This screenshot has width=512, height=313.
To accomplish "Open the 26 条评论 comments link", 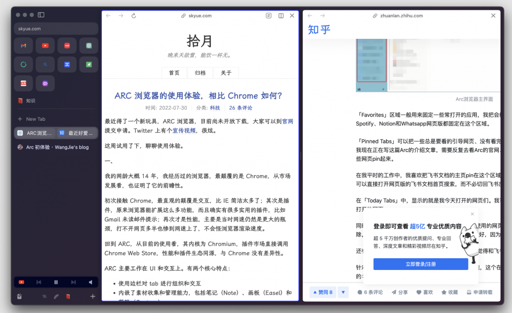I will 241,108.
